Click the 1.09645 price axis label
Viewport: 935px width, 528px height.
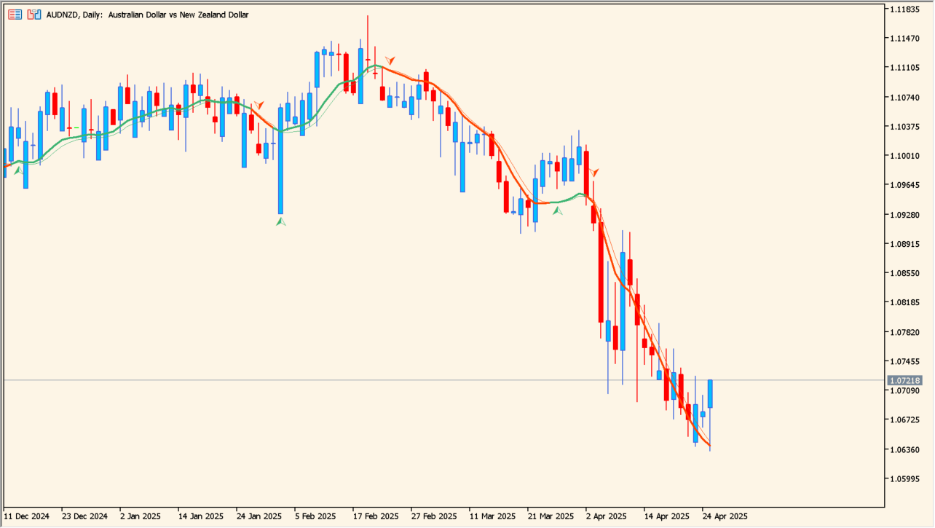tap(904, 185)
